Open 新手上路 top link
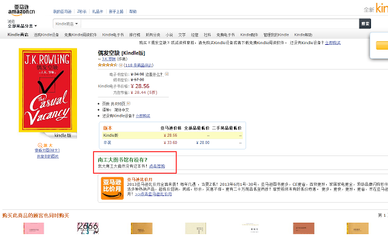 pyautogui.click(x=116, y=11)
